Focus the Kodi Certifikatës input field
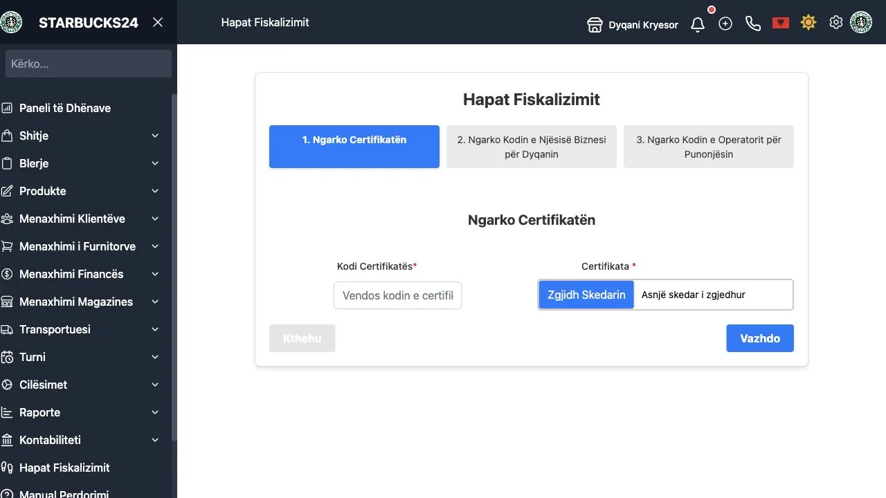Viewport: 886px width, 498px height. point(398,295)
